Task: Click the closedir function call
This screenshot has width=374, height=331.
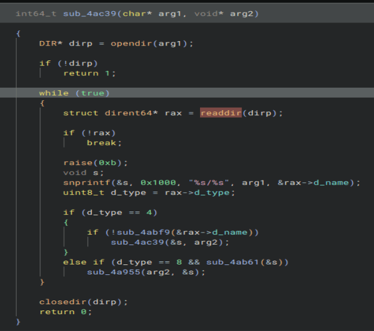Action: click(61, 302)
